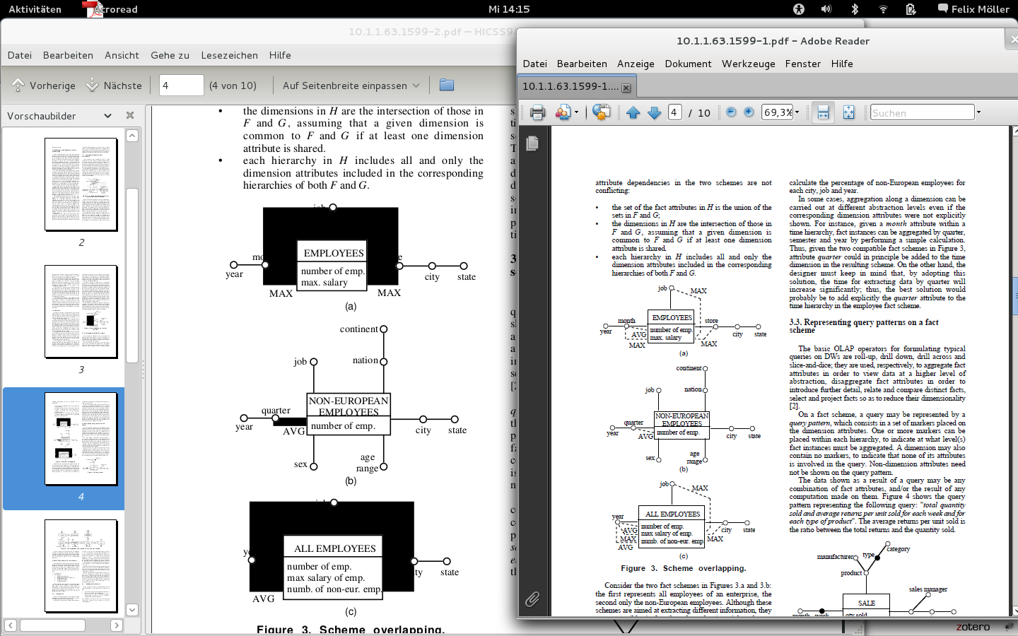
Task: Zoom out with the minus magnifier icon
Action: (x=731, y=112)
